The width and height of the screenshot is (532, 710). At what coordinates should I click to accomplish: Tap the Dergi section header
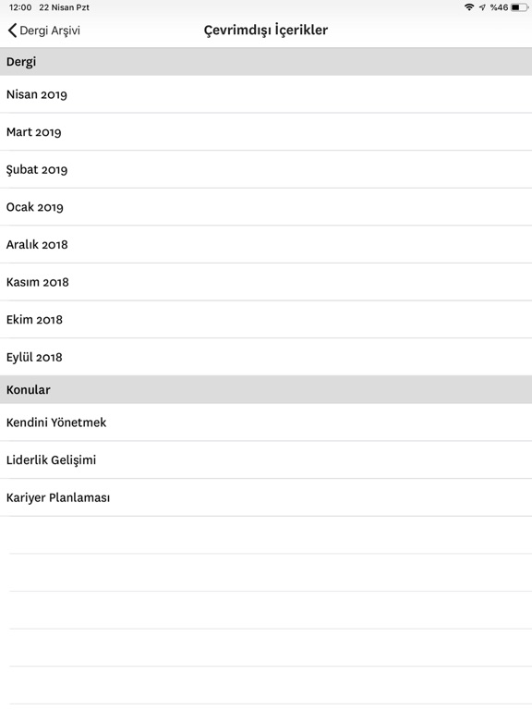click(266, 62)
